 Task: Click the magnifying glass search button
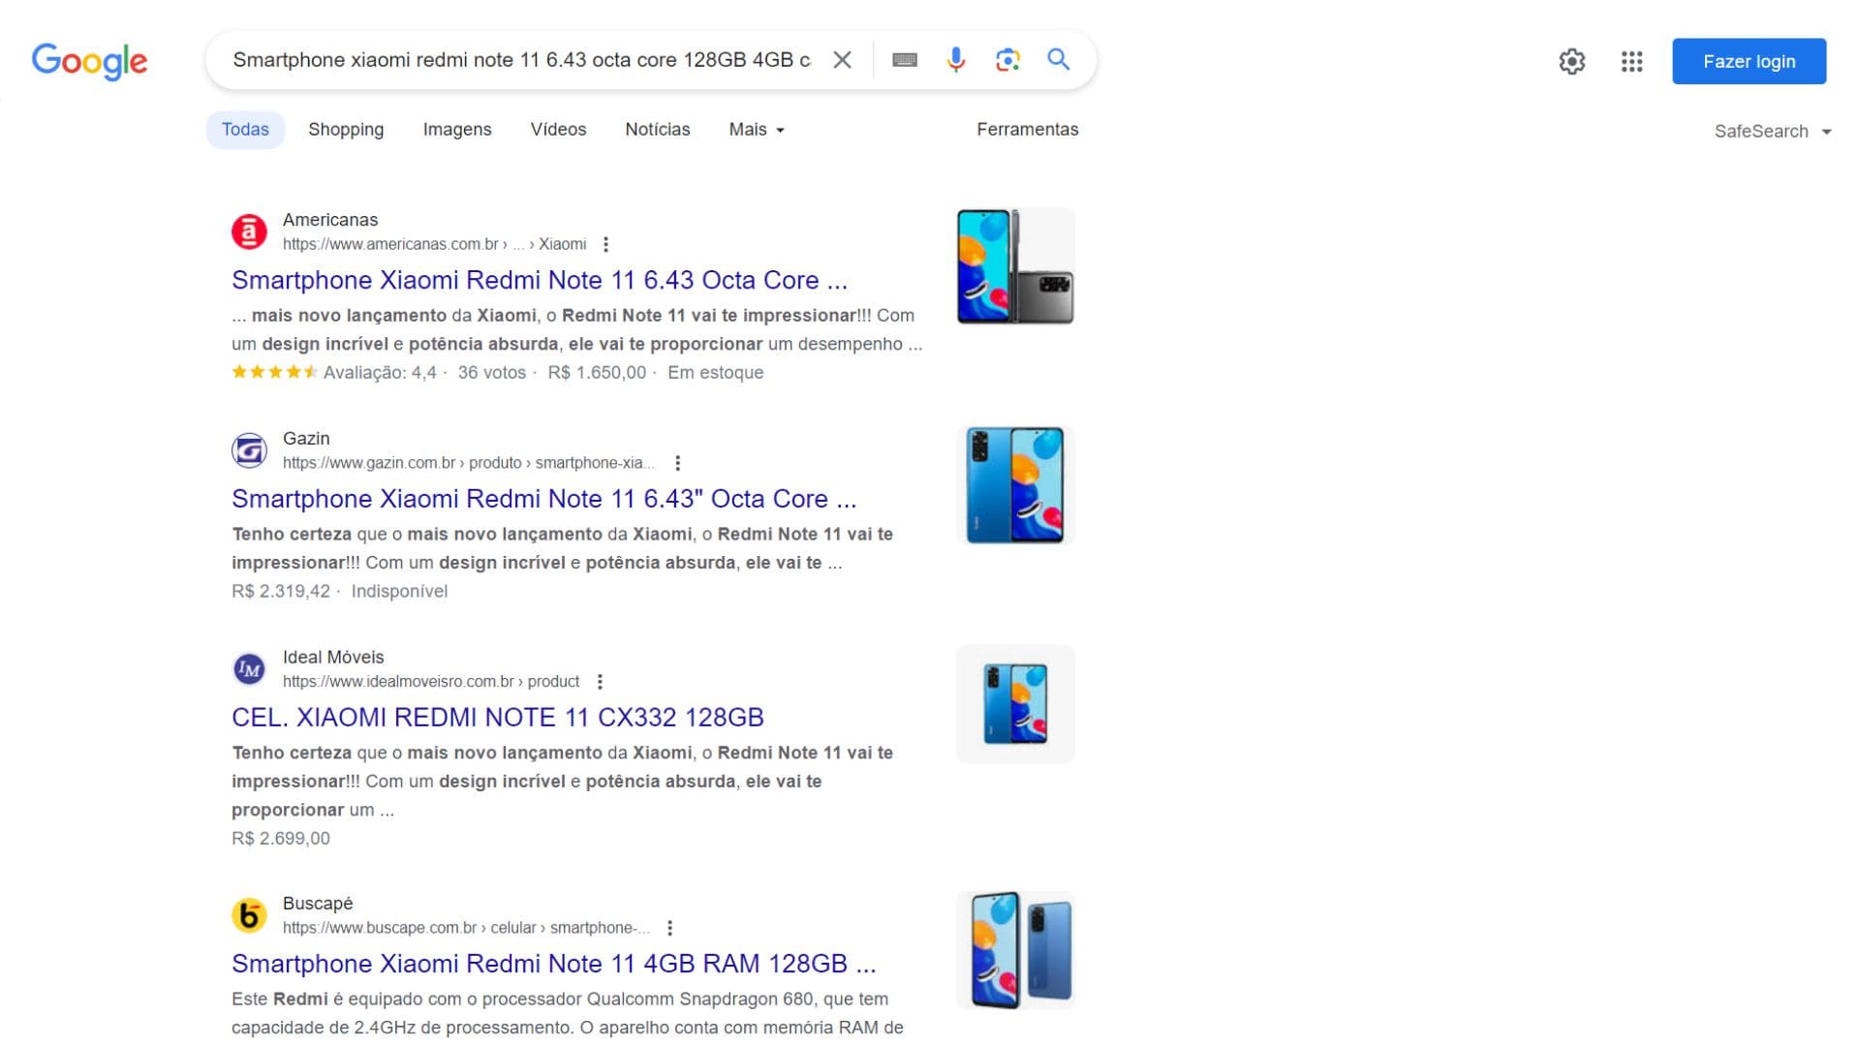(x=1059, y=60)
